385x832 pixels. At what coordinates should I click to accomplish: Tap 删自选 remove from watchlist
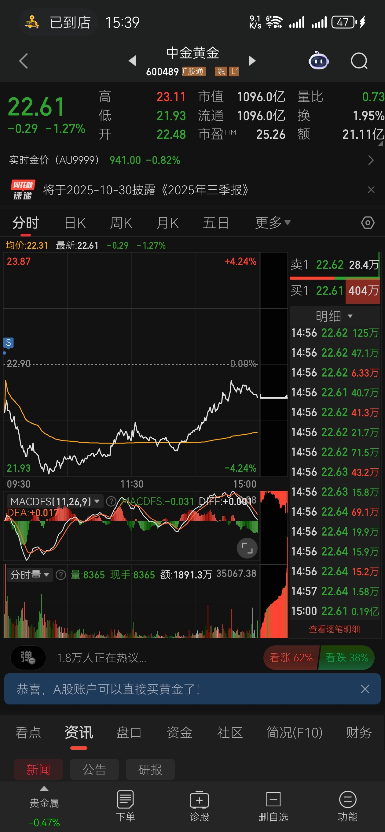273,806
